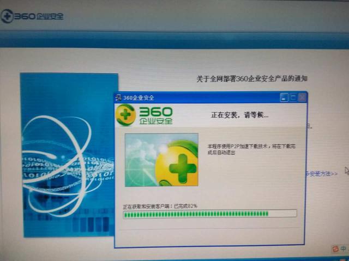This screenshot has height=261, width=349.
Task: Click the 中 input language indicator
Action: click(343, 248)
